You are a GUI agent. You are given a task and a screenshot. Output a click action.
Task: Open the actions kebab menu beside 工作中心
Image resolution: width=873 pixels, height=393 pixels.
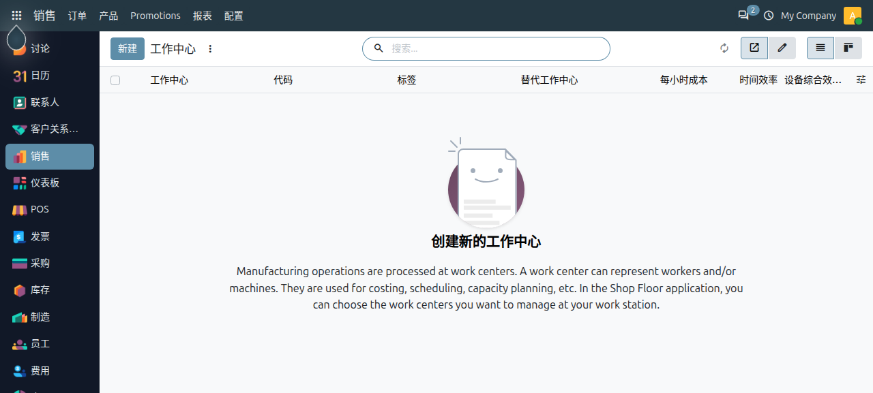(x=210, y=49)
